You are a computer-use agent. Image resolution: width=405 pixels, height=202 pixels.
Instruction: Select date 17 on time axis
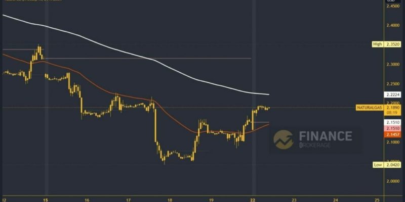coord(129,199)
